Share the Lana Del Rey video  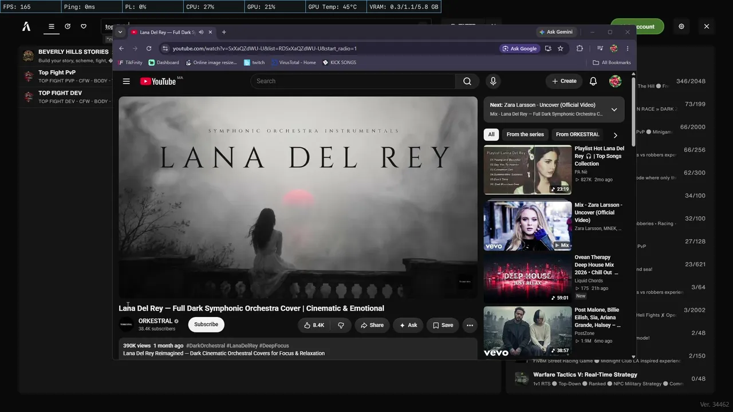pyautogui.click(x=372, y=325)
